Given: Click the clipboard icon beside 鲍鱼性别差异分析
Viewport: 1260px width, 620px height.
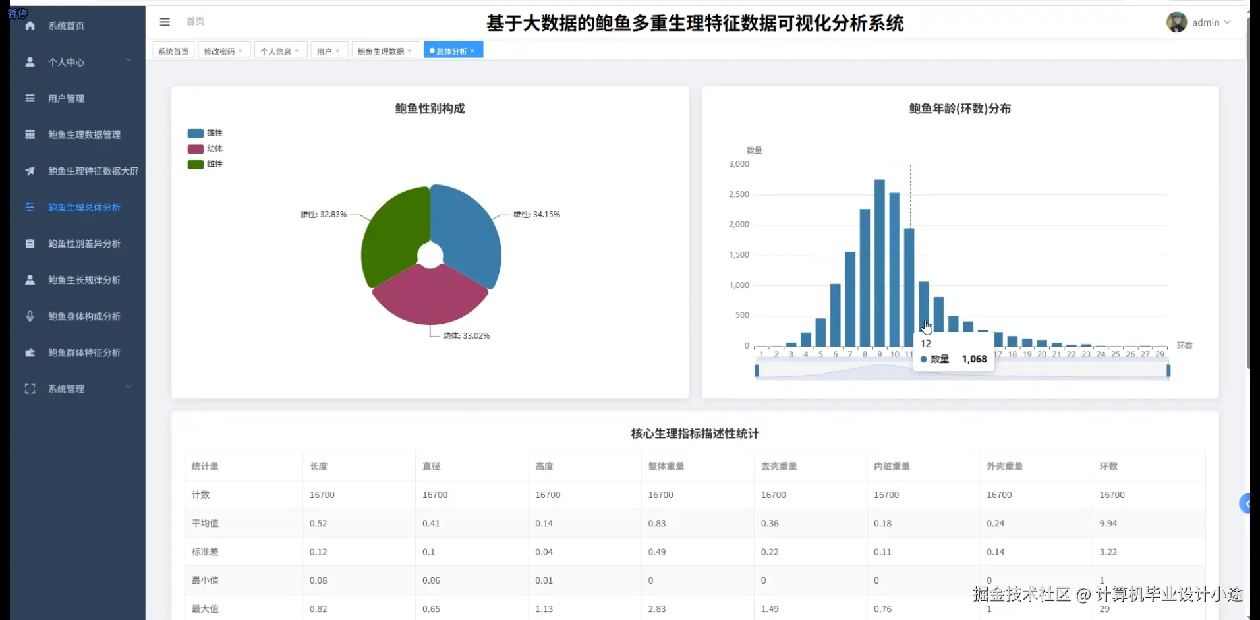Looking at the screenshot, I should (x=30, y=243).
